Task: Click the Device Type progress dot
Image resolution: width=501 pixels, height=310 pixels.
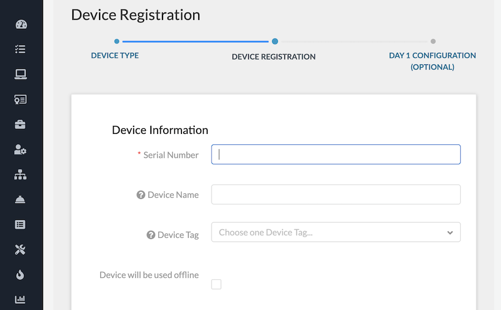Action: point(117,41)
